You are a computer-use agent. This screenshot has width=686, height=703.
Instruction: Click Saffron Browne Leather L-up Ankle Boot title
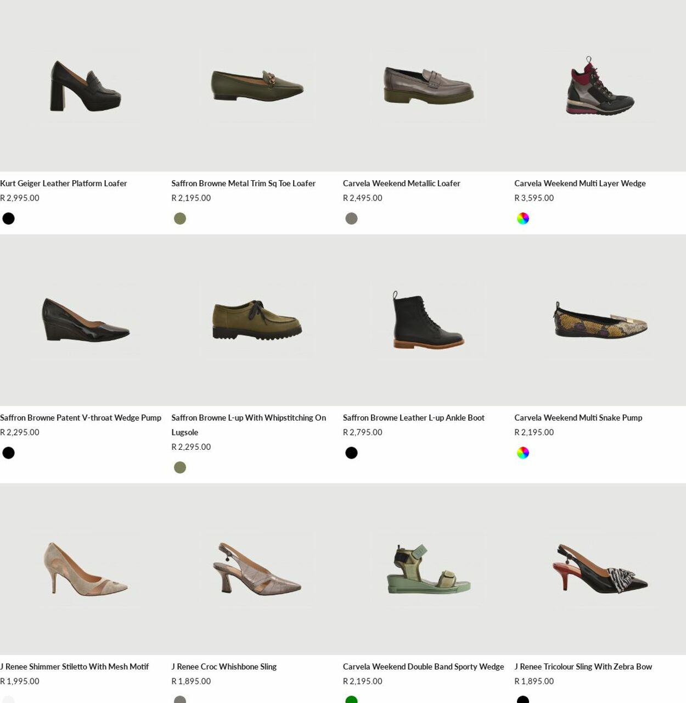[x=413, y=418]
